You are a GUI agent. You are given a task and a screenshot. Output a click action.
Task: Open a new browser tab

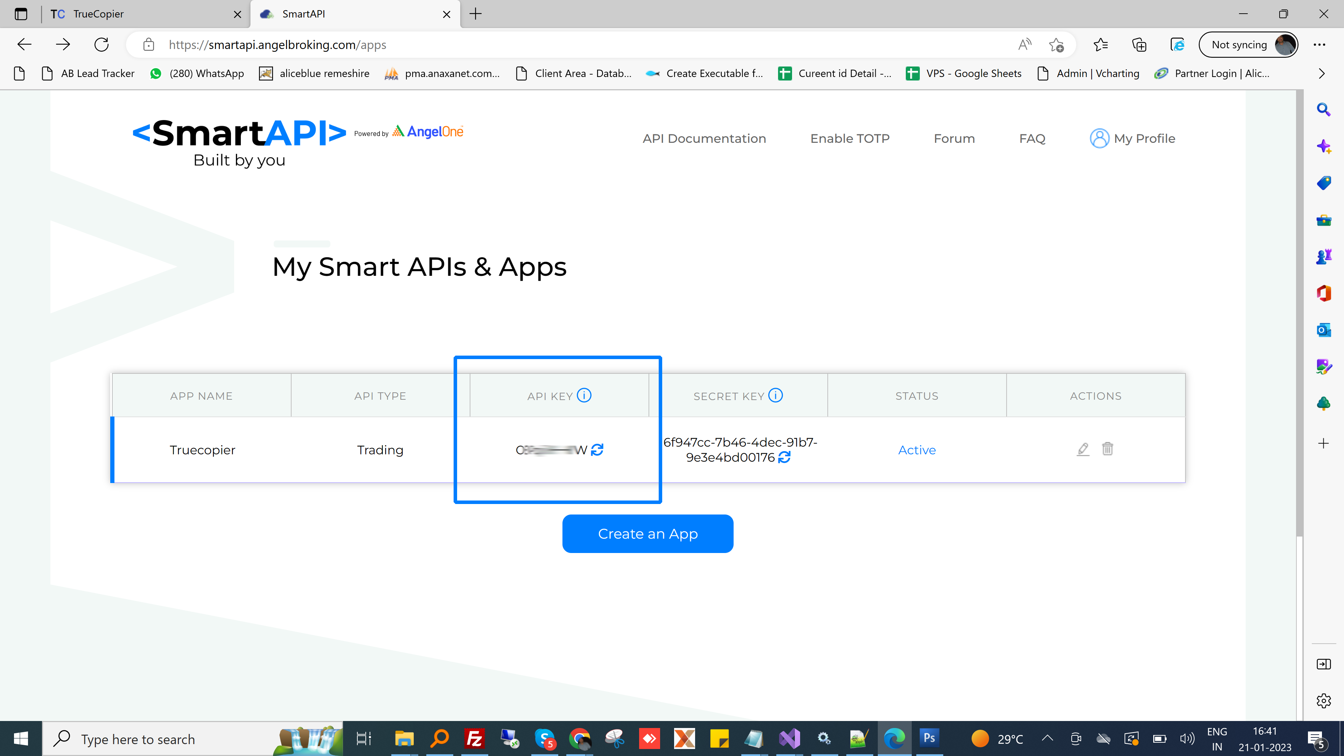click(475, 14)
